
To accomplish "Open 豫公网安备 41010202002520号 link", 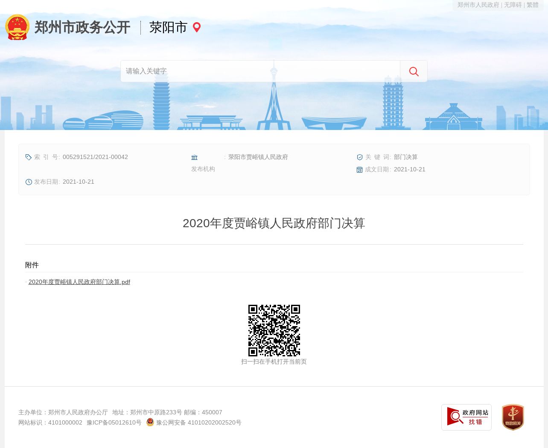I will (199, 422).
